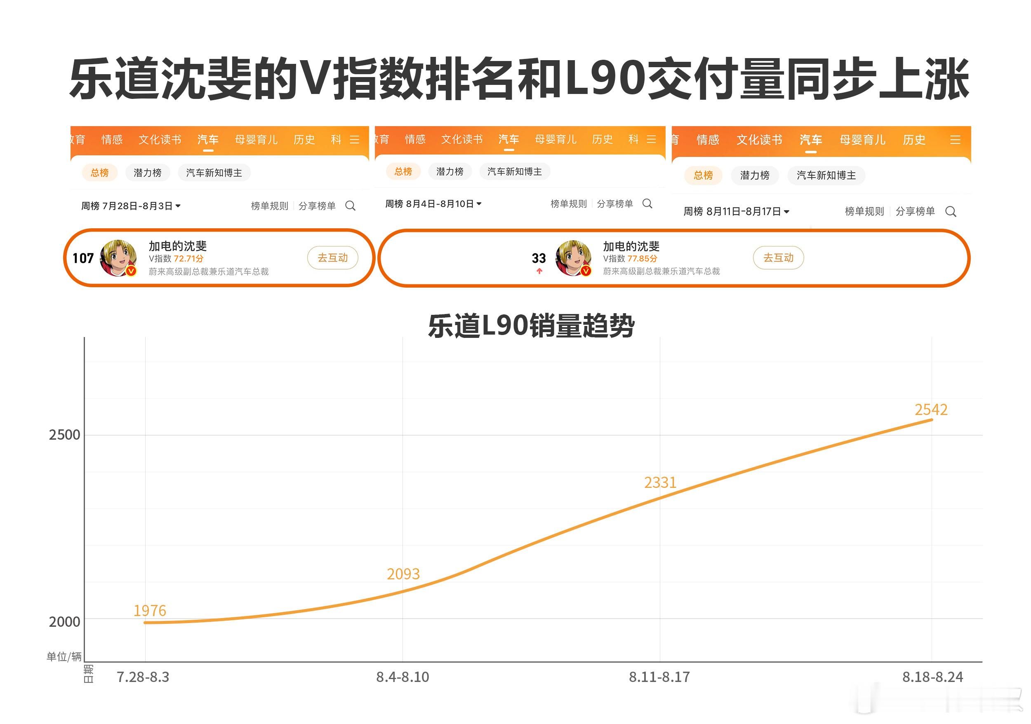Click the 2542 data label on chart
The height and width of the screenshot is (724, 1031).
pos(931,410)
